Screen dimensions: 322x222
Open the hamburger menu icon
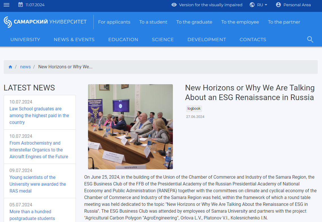[7, 5]
